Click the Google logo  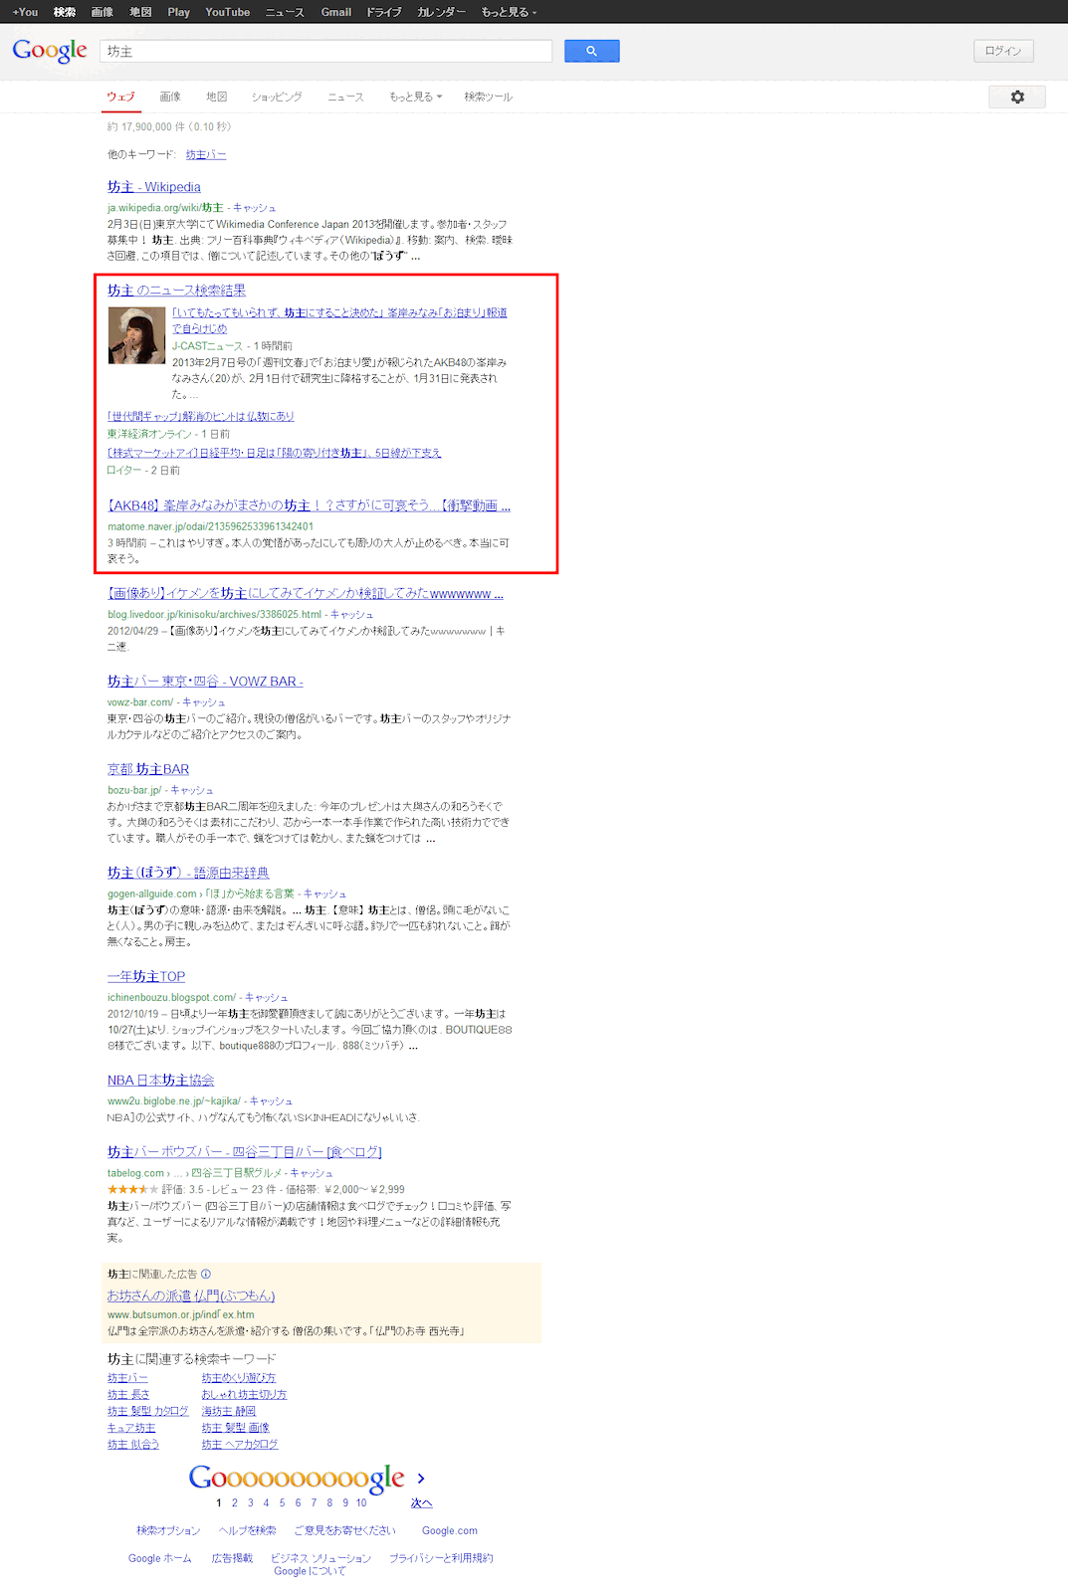pos(50,51)
